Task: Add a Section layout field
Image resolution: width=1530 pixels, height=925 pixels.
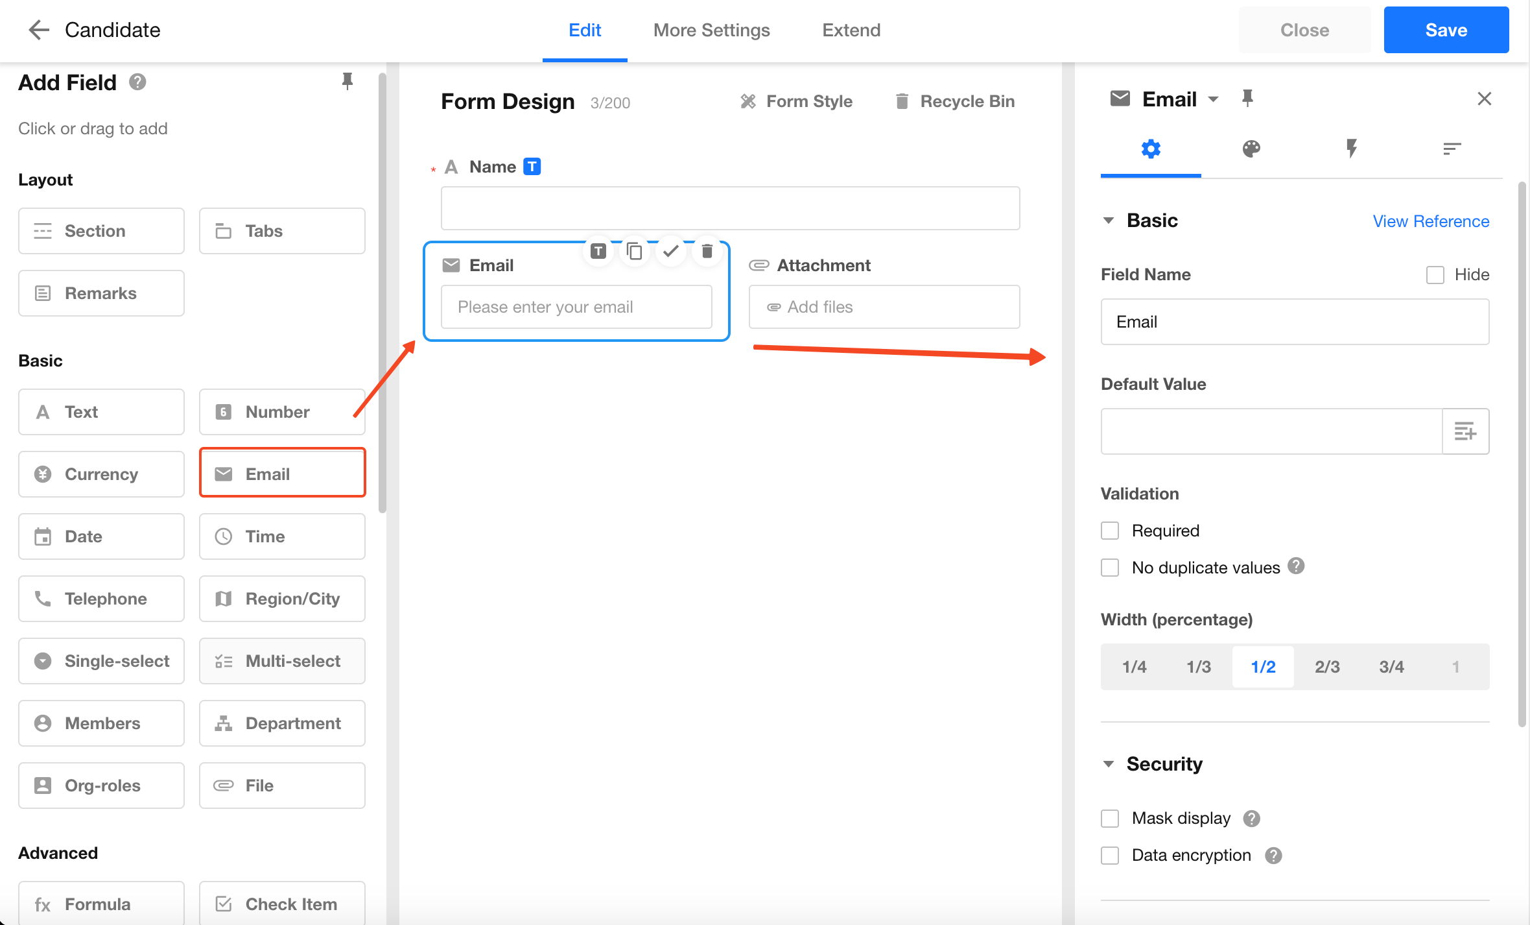Action: [x=101, y=231]
